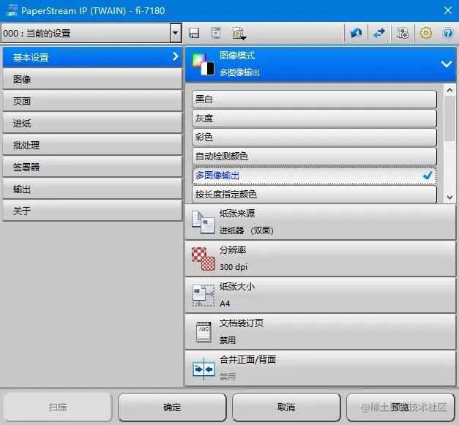Image resolution: width=459 pixels, height=425 pixels.
Task: Click the 纸张大小 paper size icon
Action: point(204,295)
